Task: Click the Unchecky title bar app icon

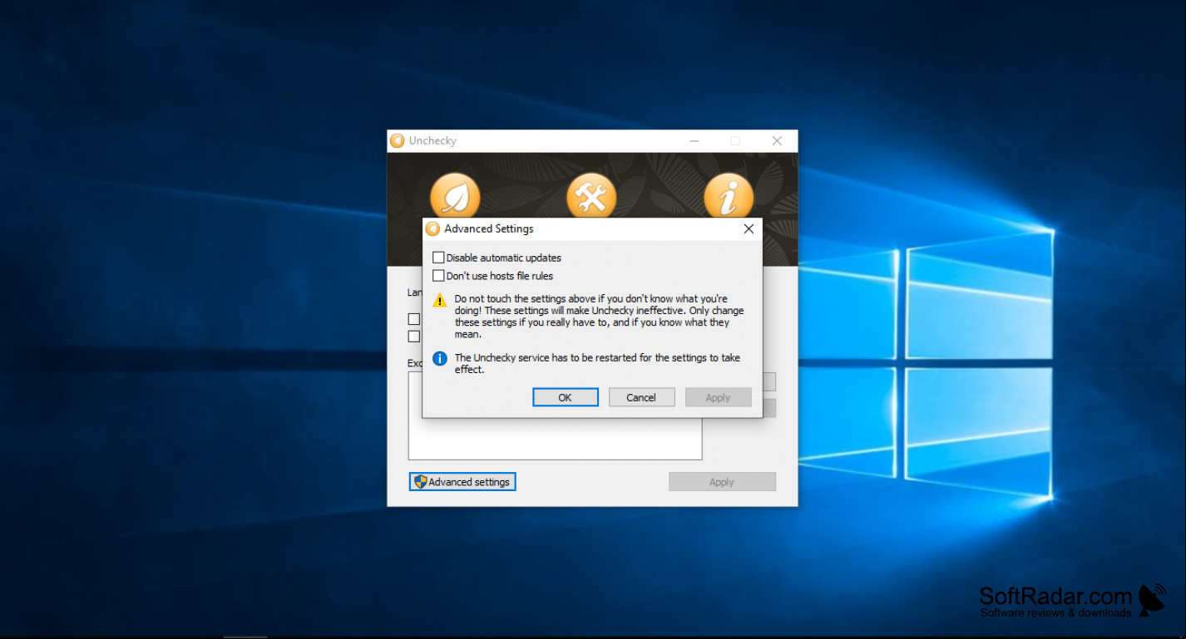Action: [x=398, y=140]
